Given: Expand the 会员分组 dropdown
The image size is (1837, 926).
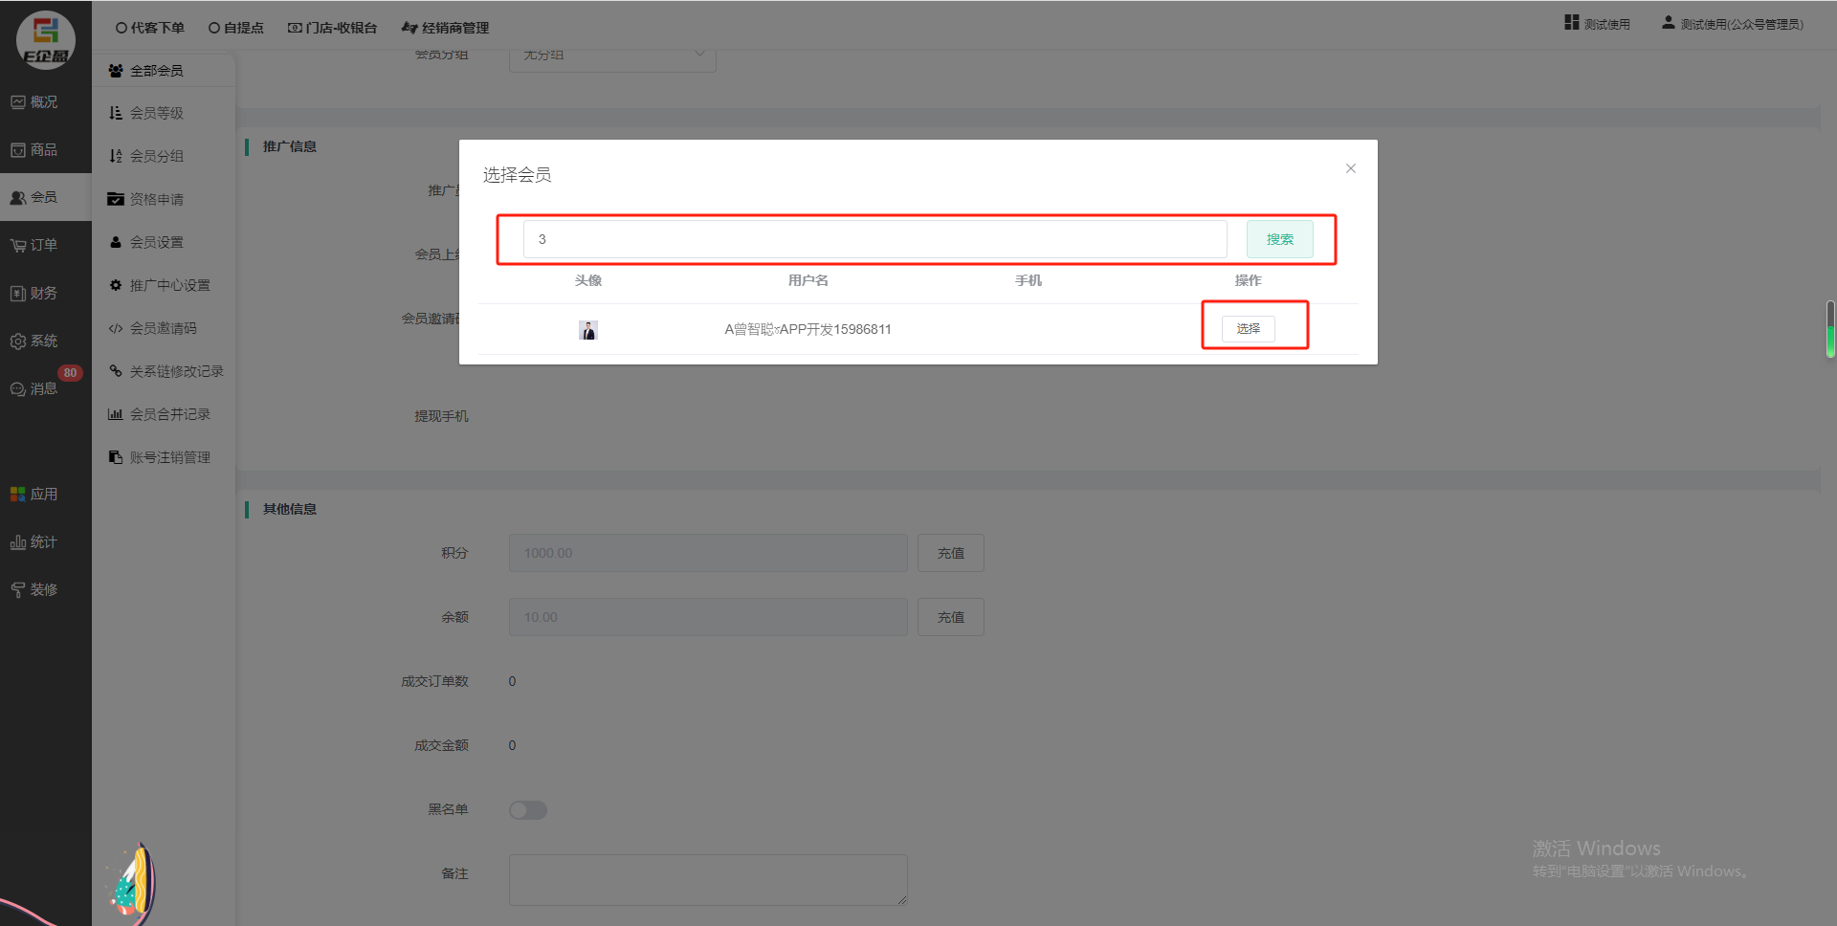Looking at the screenshot, I should coord(612,55).
